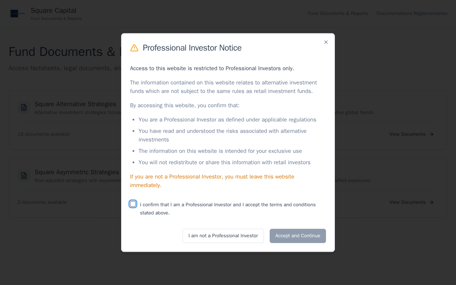Viewport: 456px width, 285px height.
Task: Select the Square Asymmetric Strategies fund title
Action: pyautogui.click(x=77, y=172)
